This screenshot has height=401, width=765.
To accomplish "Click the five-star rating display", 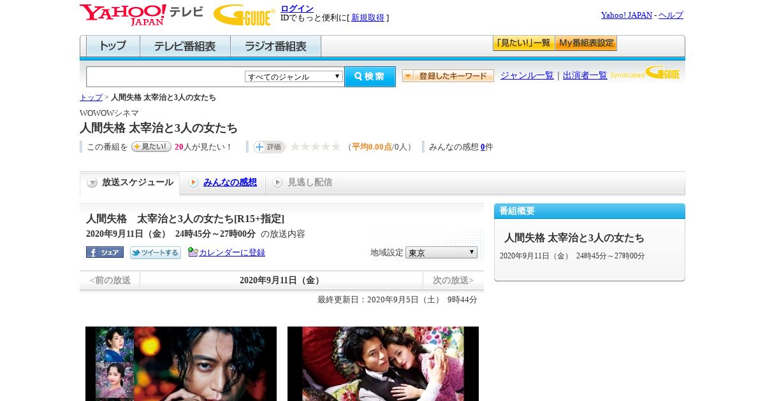I will point(316,146).
